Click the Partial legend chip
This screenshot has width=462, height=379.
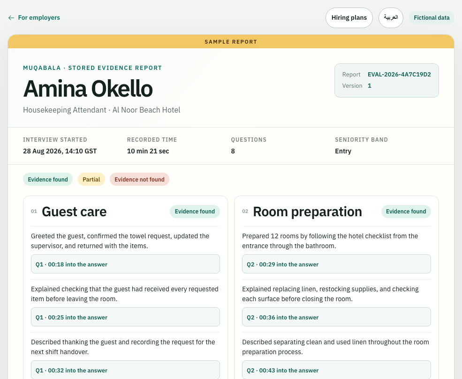coord(91,179)
